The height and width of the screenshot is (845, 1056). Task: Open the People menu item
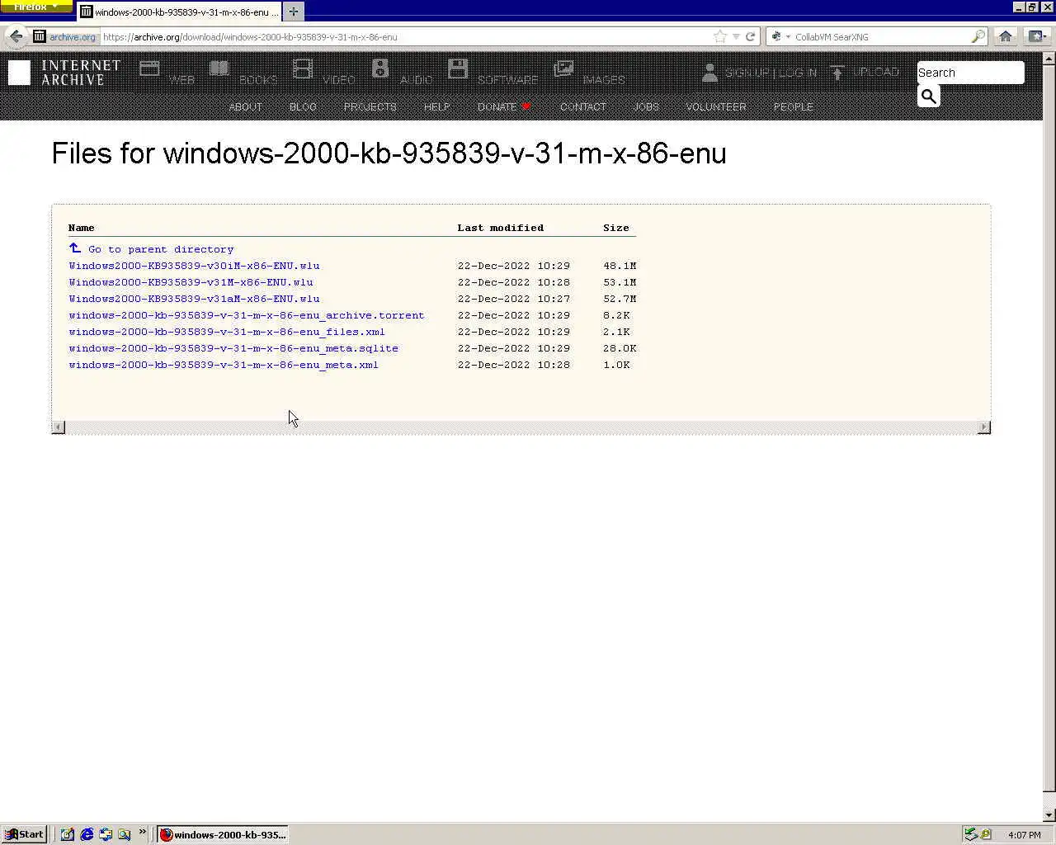coord(793,107)
